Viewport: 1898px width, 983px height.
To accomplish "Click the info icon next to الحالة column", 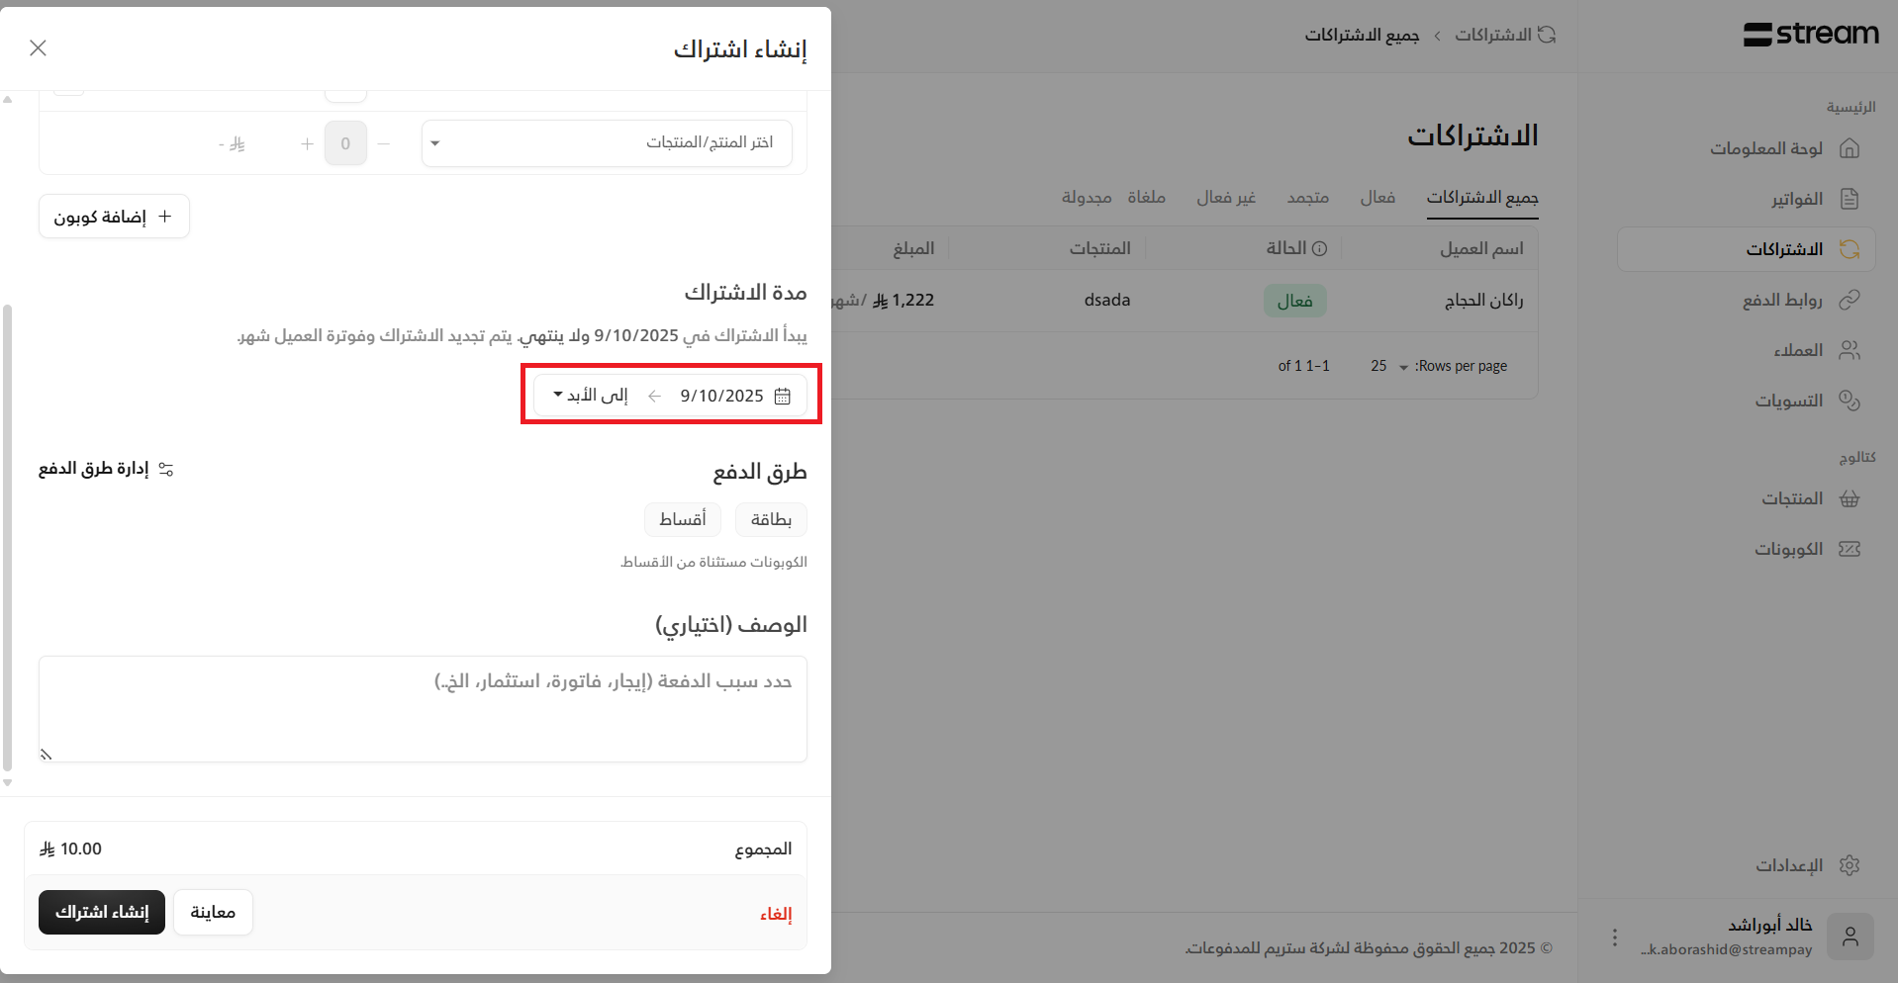I will click(x=1319, y=248).
